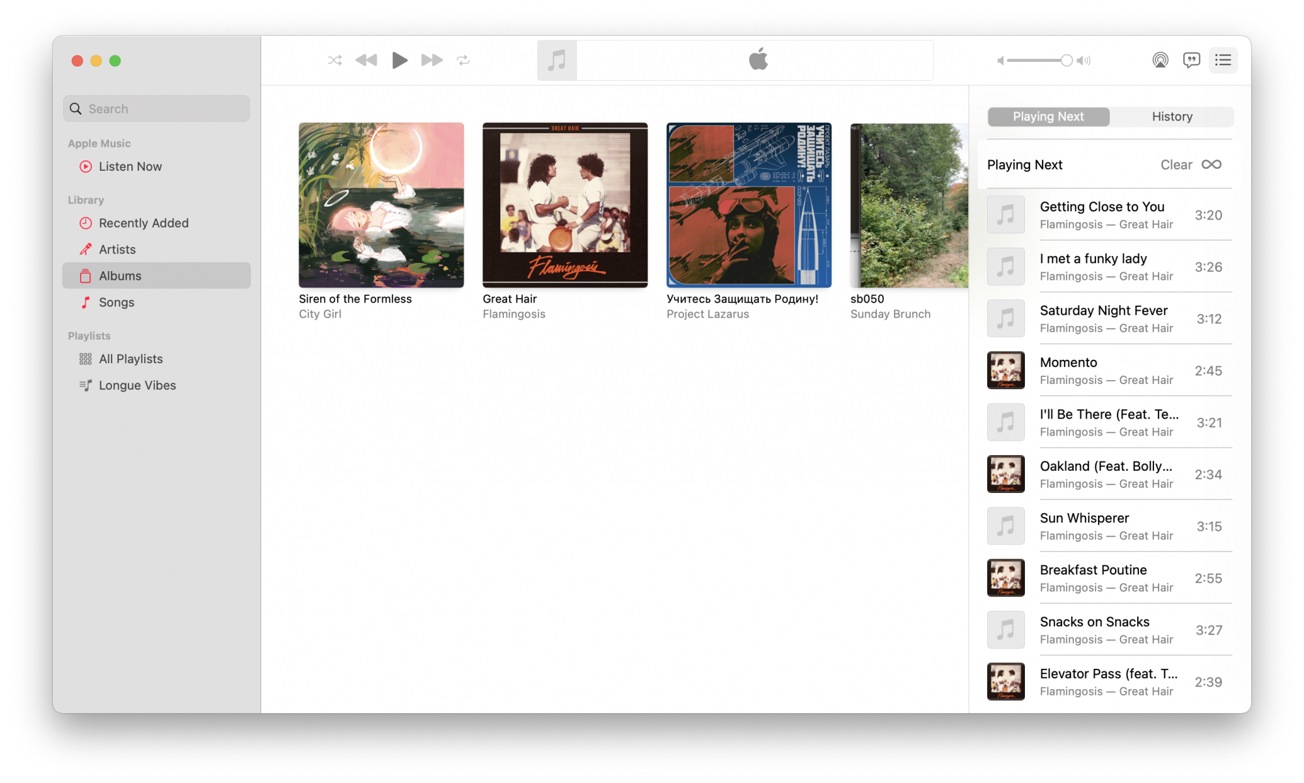Show lyrics panel

click(1191, 60)
